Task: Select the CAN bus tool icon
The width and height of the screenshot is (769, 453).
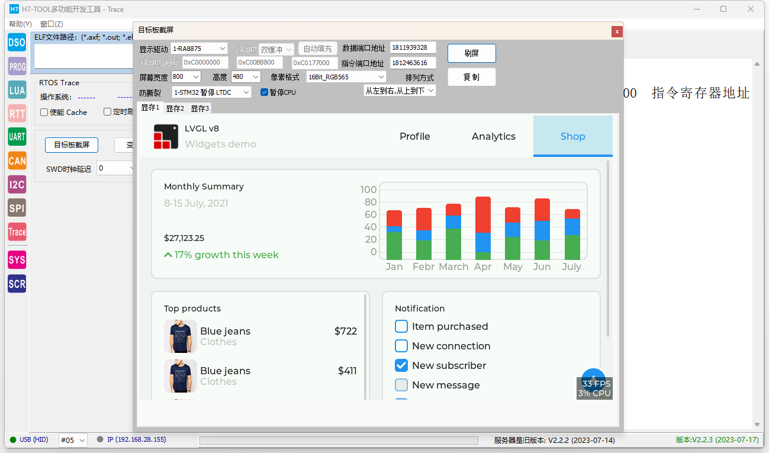Action: 17,160
